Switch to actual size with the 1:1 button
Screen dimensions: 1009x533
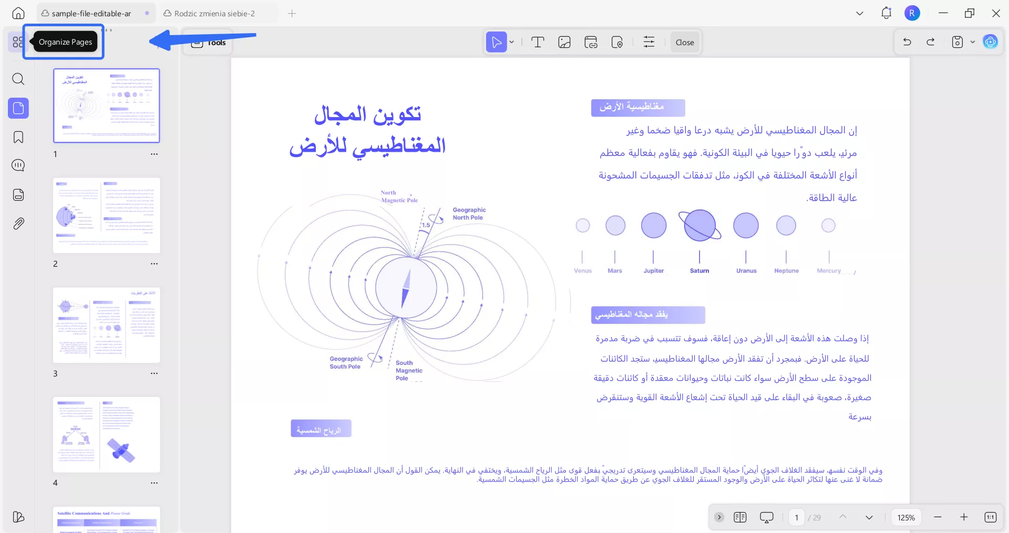click(991, 517)
